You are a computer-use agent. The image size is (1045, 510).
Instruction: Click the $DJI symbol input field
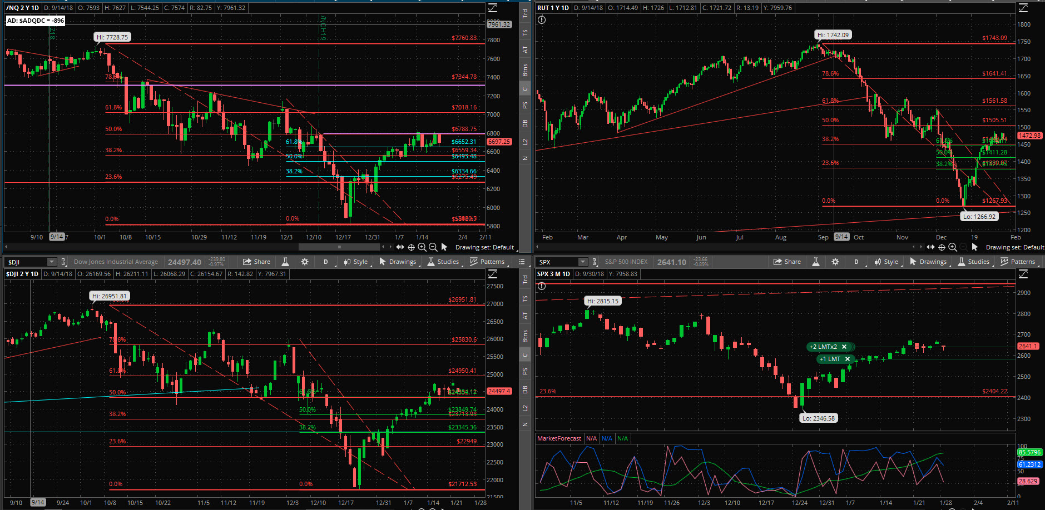(26, 262)
